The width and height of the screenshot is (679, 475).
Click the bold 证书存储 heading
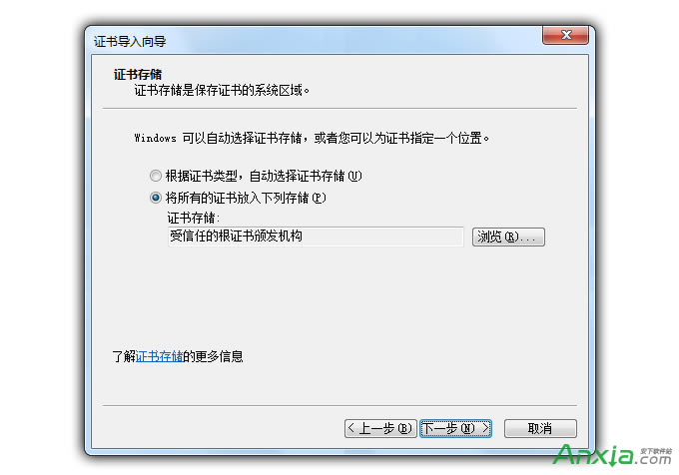[x=138, y=74]
